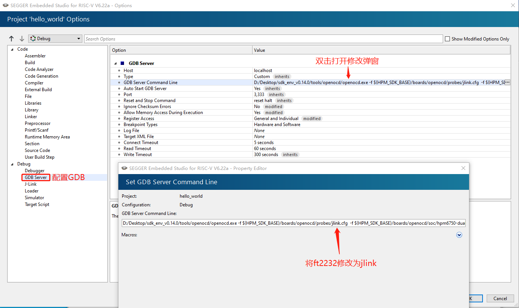Select the Port option row
This screenshot has height=308, width=519.
pos(310,95)
